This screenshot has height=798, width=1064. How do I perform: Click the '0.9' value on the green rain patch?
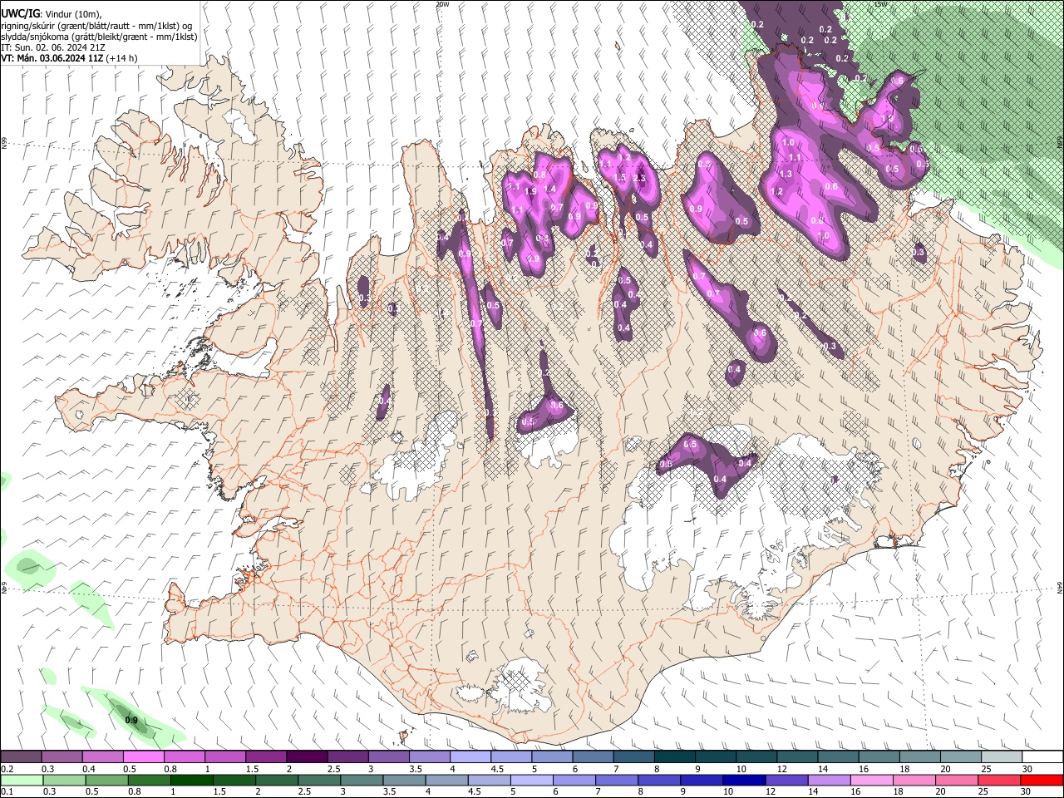131,720
